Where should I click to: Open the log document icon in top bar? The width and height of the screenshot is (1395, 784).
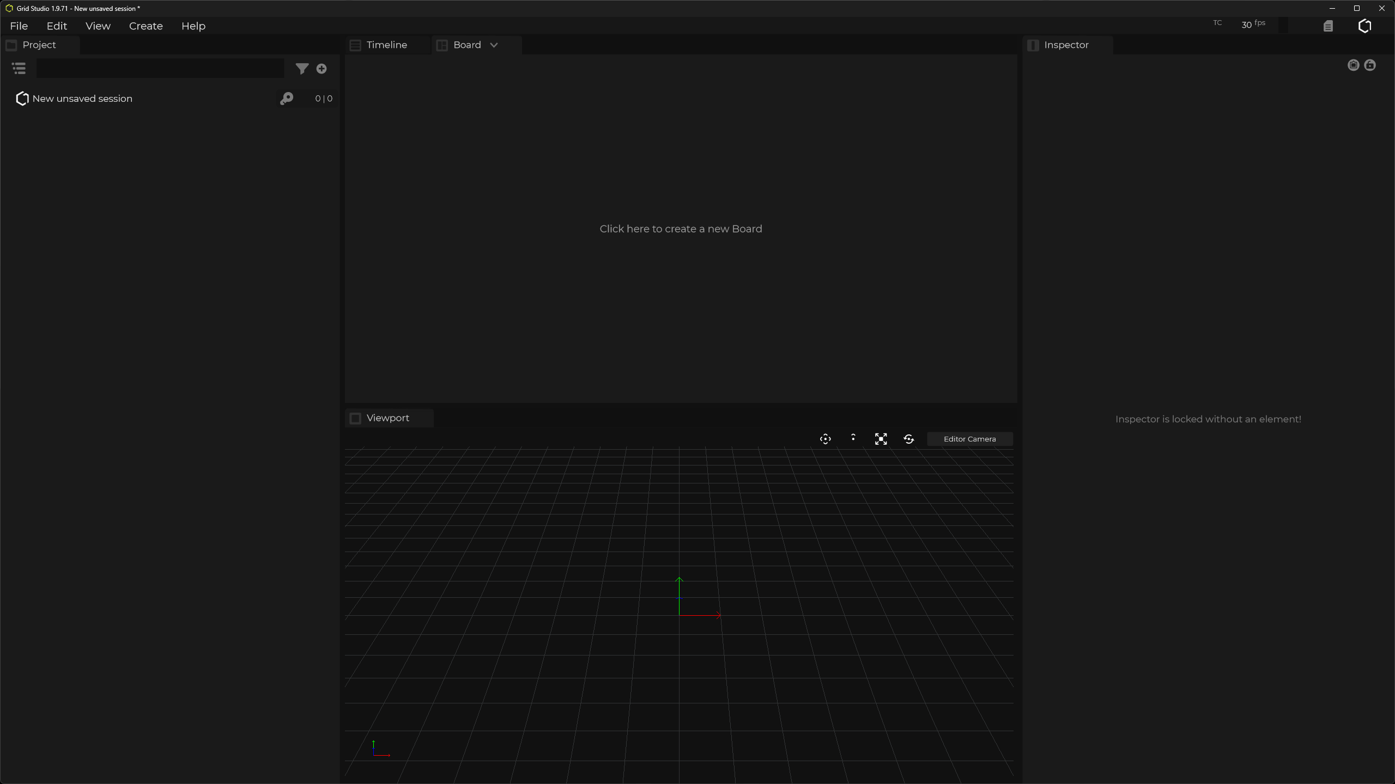click(x=1328, y=26)
